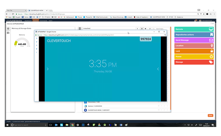221x136 pixels.
Task: Click the help question mark in device dialog
Action: coord(211,24)
